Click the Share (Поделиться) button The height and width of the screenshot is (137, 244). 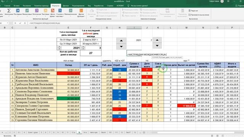240,6
